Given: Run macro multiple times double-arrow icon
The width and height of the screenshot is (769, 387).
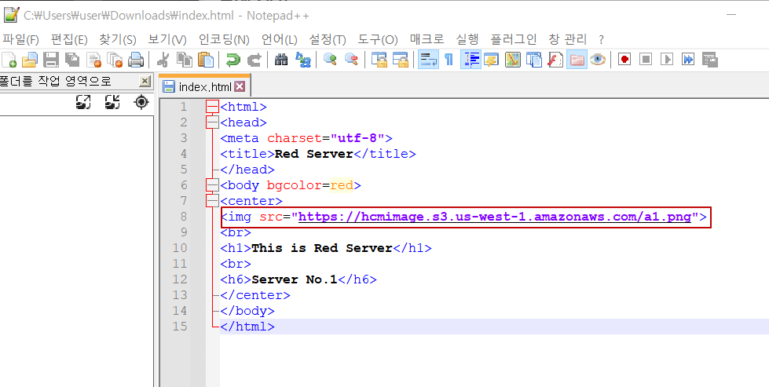Looking at the screenshot, I should click(689, 60).
